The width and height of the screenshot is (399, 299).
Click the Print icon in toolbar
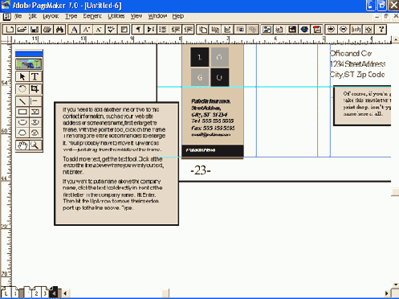tap(47, 30)
